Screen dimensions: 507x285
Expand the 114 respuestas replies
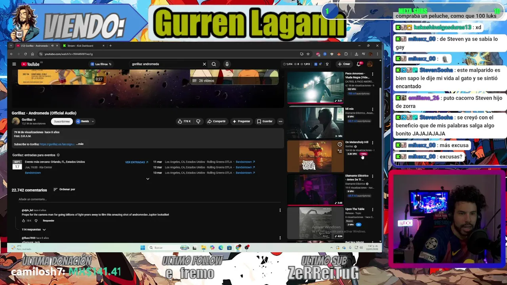pos(34,230)
